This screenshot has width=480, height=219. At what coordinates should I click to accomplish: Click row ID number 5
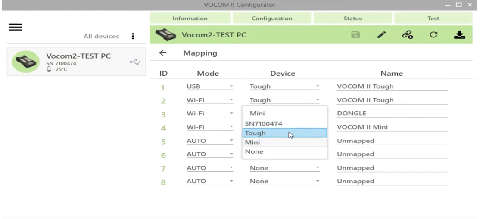tap(163, 142)
